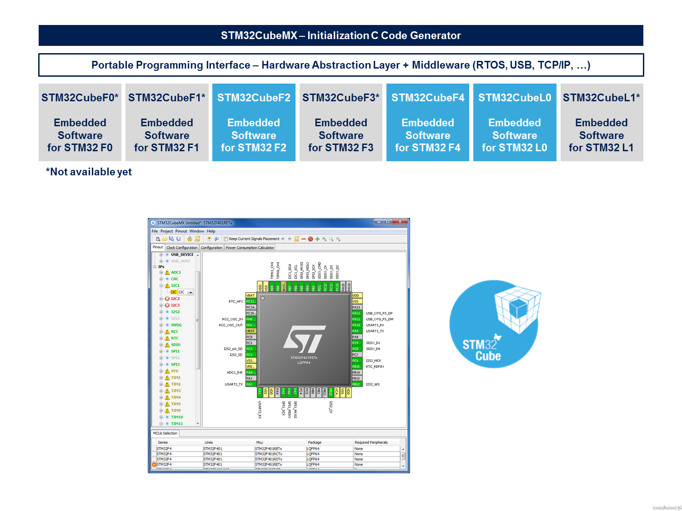Toggle the selected STM32F401RETx row checkbox
Screen dimensions: 682x511
pos(154,465)
